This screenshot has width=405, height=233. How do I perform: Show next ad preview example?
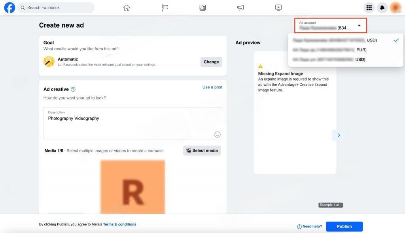point(339,135)
